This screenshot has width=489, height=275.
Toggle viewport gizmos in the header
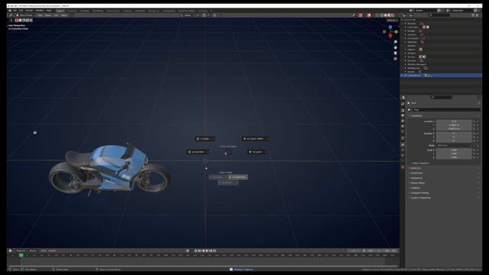(x=361, y=15)
